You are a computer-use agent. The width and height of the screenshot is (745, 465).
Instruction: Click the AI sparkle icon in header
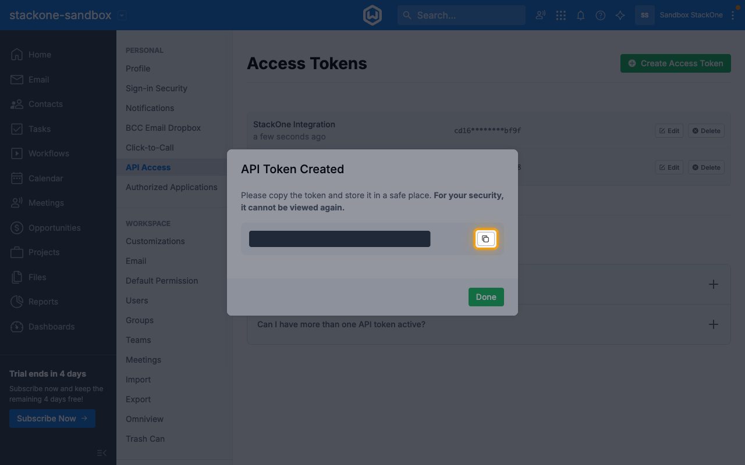(620, 16)
